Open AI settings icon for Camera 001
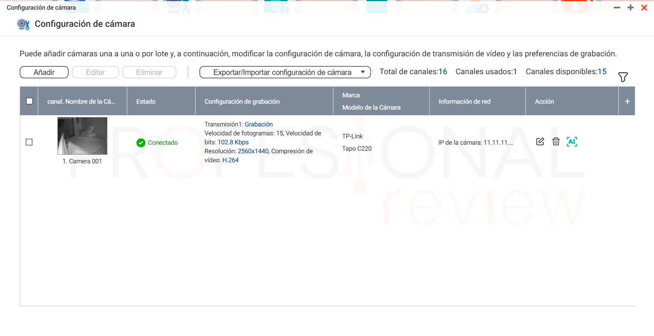654x336 pixels. (572, 142)
